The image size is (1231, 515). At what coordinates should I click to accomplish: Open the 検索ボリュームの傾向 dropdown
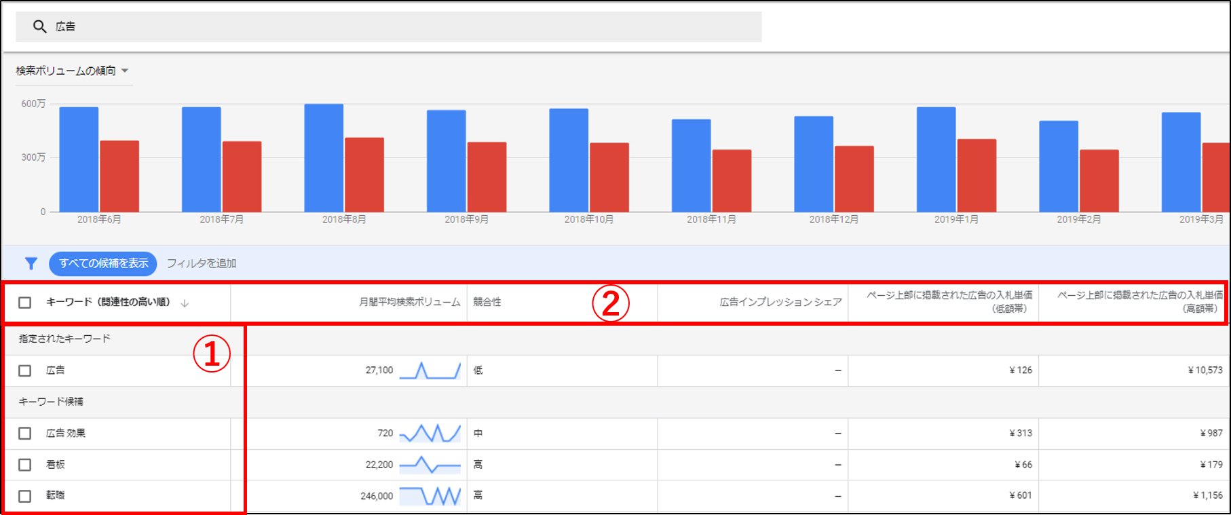pos(73,71)
